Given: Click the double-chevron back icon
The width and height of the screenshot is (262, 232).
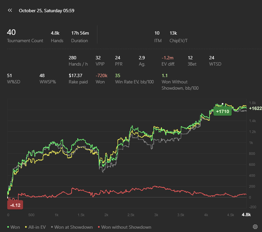Looking at the screenshot, I should click(10, 10).
